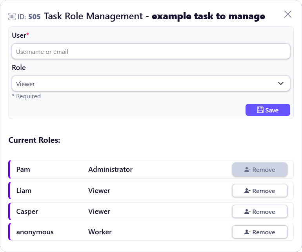302x252 pixels.
Task: Click the barcode ID icon in the title
Action: tap(12, 17)
